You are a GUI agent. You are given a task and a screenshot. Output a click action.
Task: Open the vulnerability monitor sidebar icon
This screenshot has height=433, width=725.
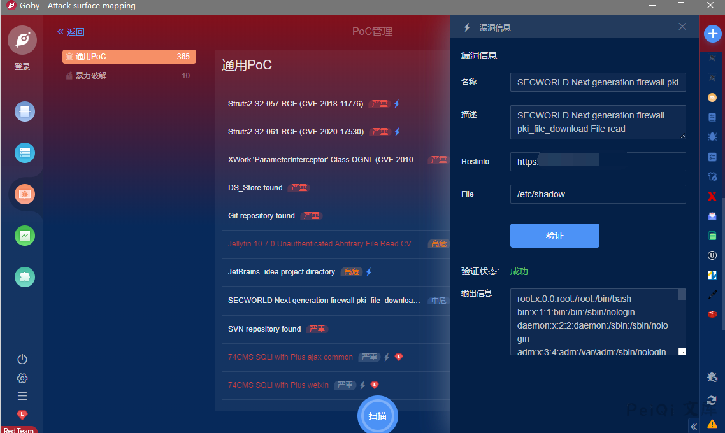(25, 194)
